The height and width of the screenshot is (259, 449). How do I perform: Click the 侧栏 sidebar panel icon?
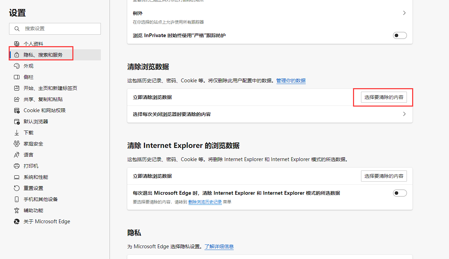(x=17, y=77)
